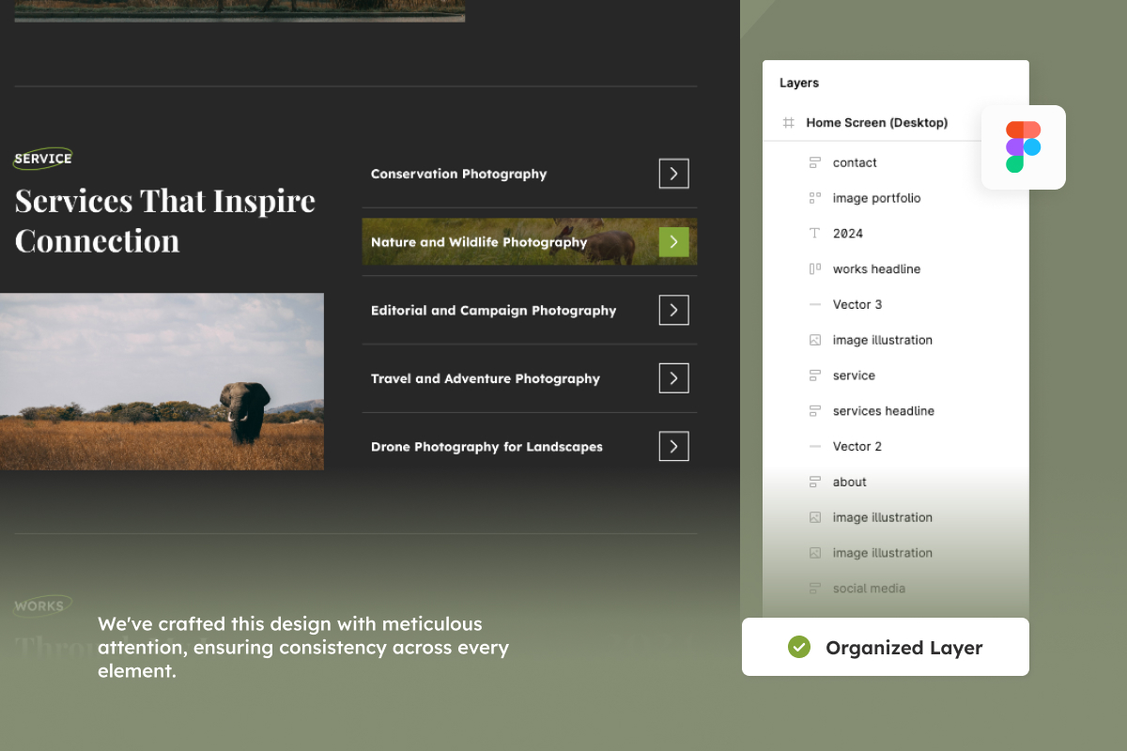Viewport: 1127px width, 751px height.
Task: Select the about layer in Layers panel
Action: (x=849, y=483)
